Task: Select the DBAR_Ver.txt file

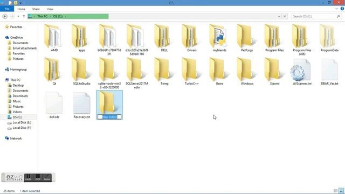Action: pyautogui.click(x=329, y=71)
